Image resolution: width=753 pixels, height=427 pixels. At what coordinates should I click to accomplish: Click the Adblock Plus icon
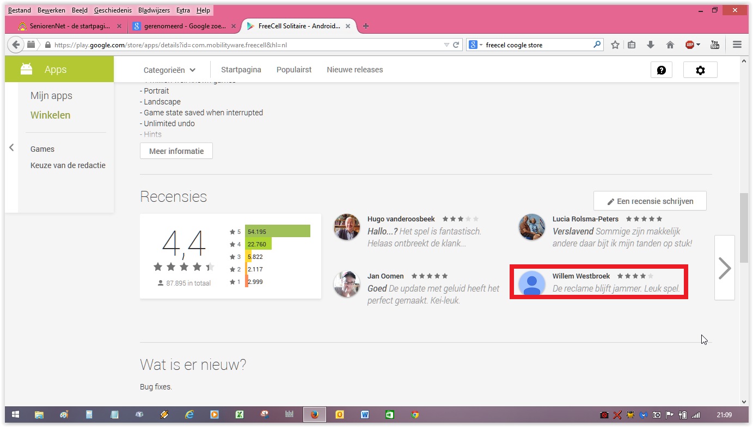click(x=690, y=45)
